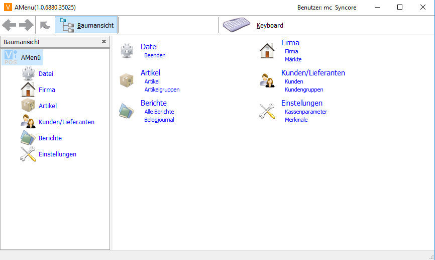Click the large Einstellungen wrench icon

tap(267, 111)
